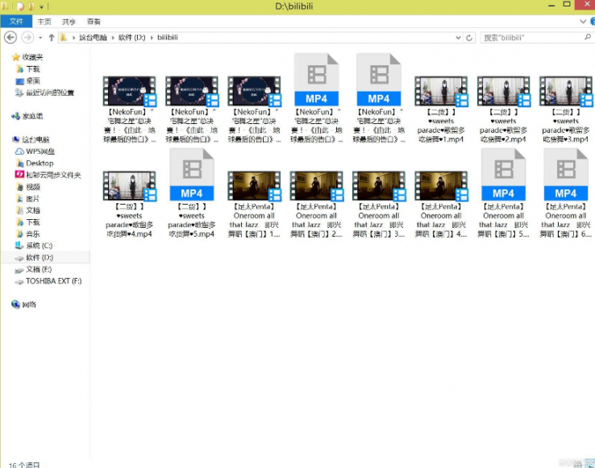Select the second NekoFun video thumbnail
The height and width of the screenshot is (468, 595).
(x=192, y=91)
